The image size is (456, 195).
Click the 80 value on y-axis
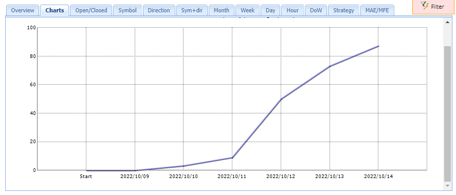pyautogui.click(x=32, y=56)
